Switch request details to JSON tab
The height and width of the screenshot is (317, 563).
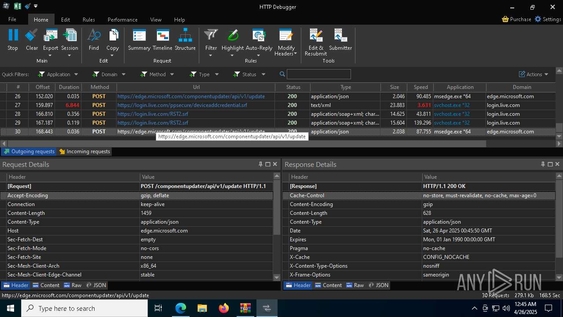point(96,285)
